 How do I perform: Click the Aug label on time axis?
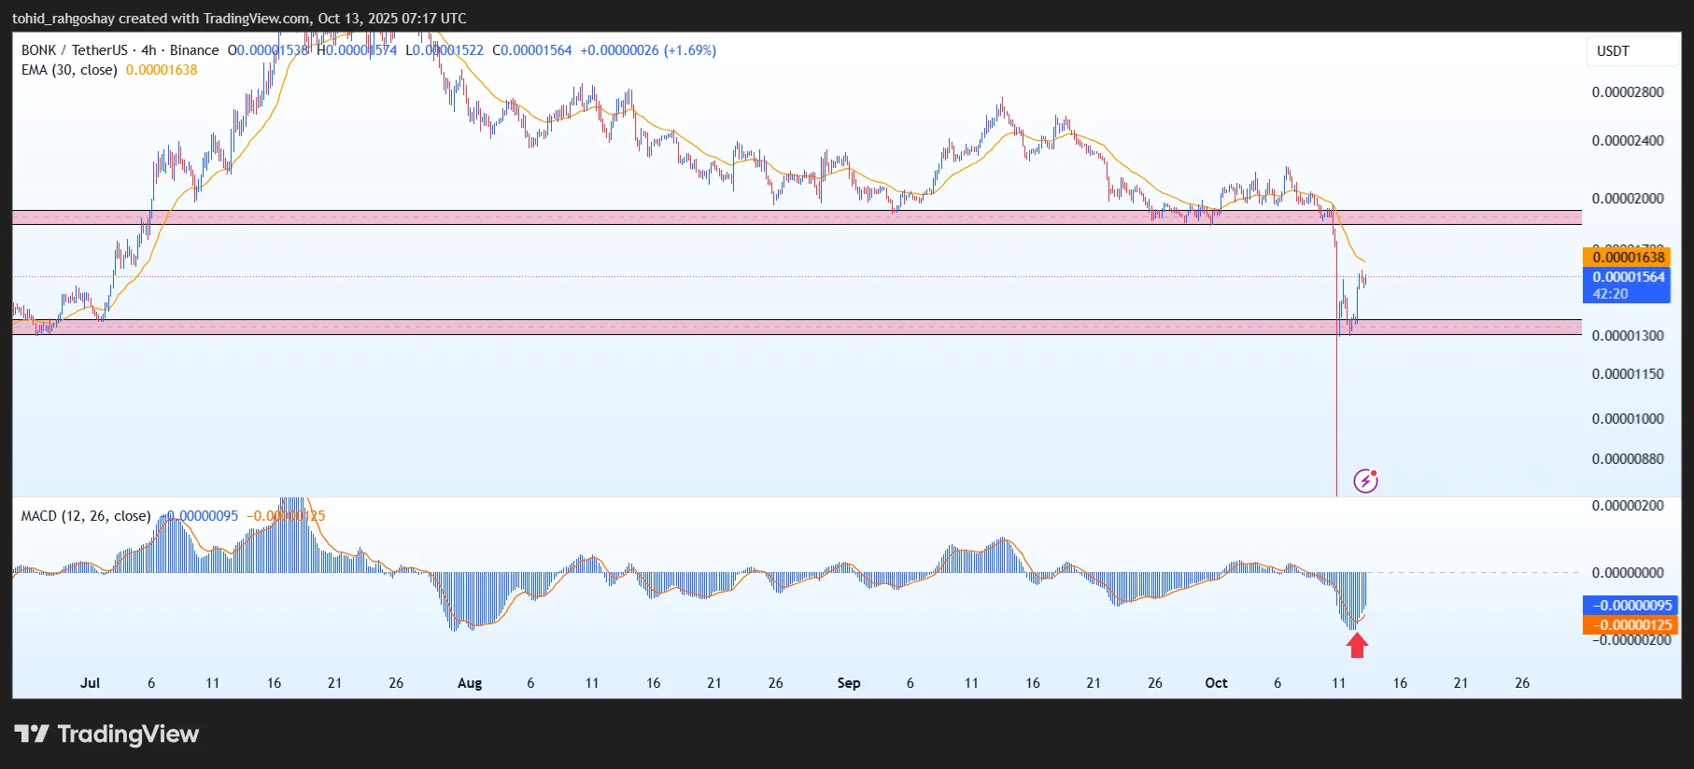(x=470, y=683)
